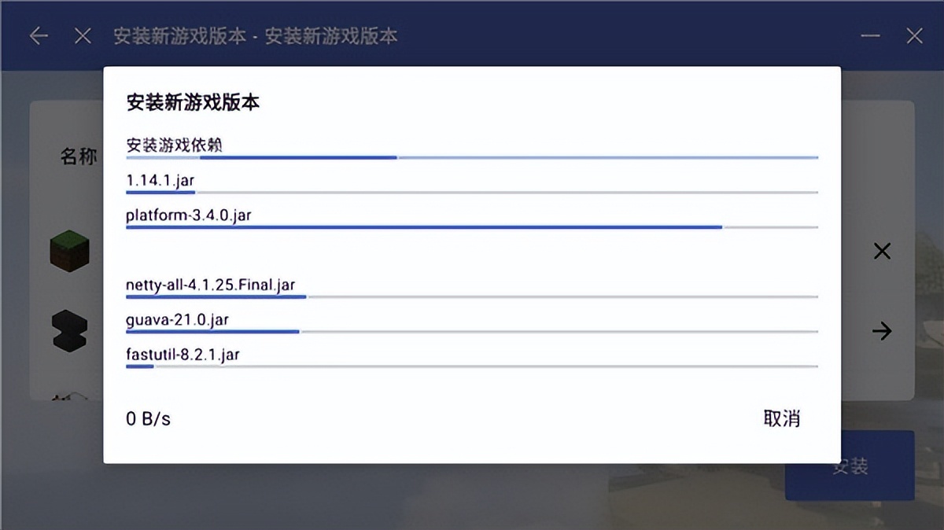Click the 安装游戏依赖 progress bar

[472, 157]
